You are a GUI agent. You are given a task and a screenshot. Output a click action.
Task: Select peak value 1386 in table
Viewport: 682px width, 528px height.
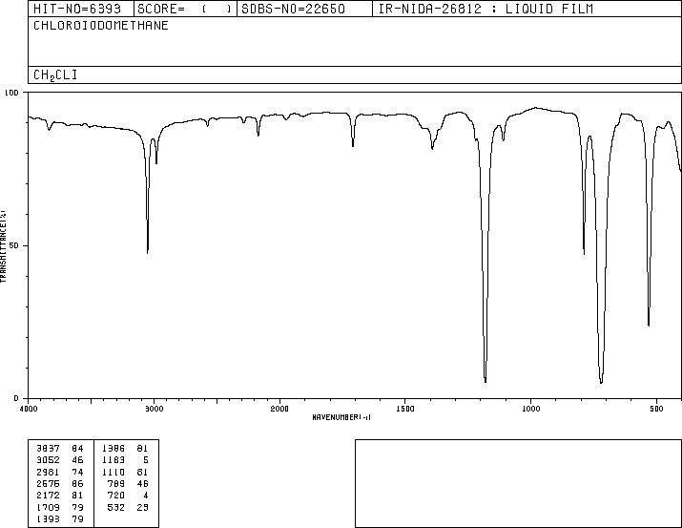point(114,449)
